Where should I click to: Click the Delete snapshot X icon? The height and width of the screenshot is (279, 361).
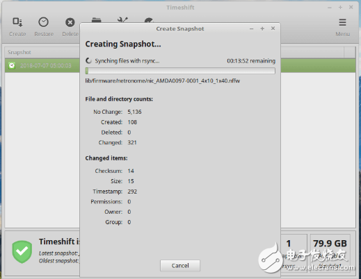coord(70,22)
